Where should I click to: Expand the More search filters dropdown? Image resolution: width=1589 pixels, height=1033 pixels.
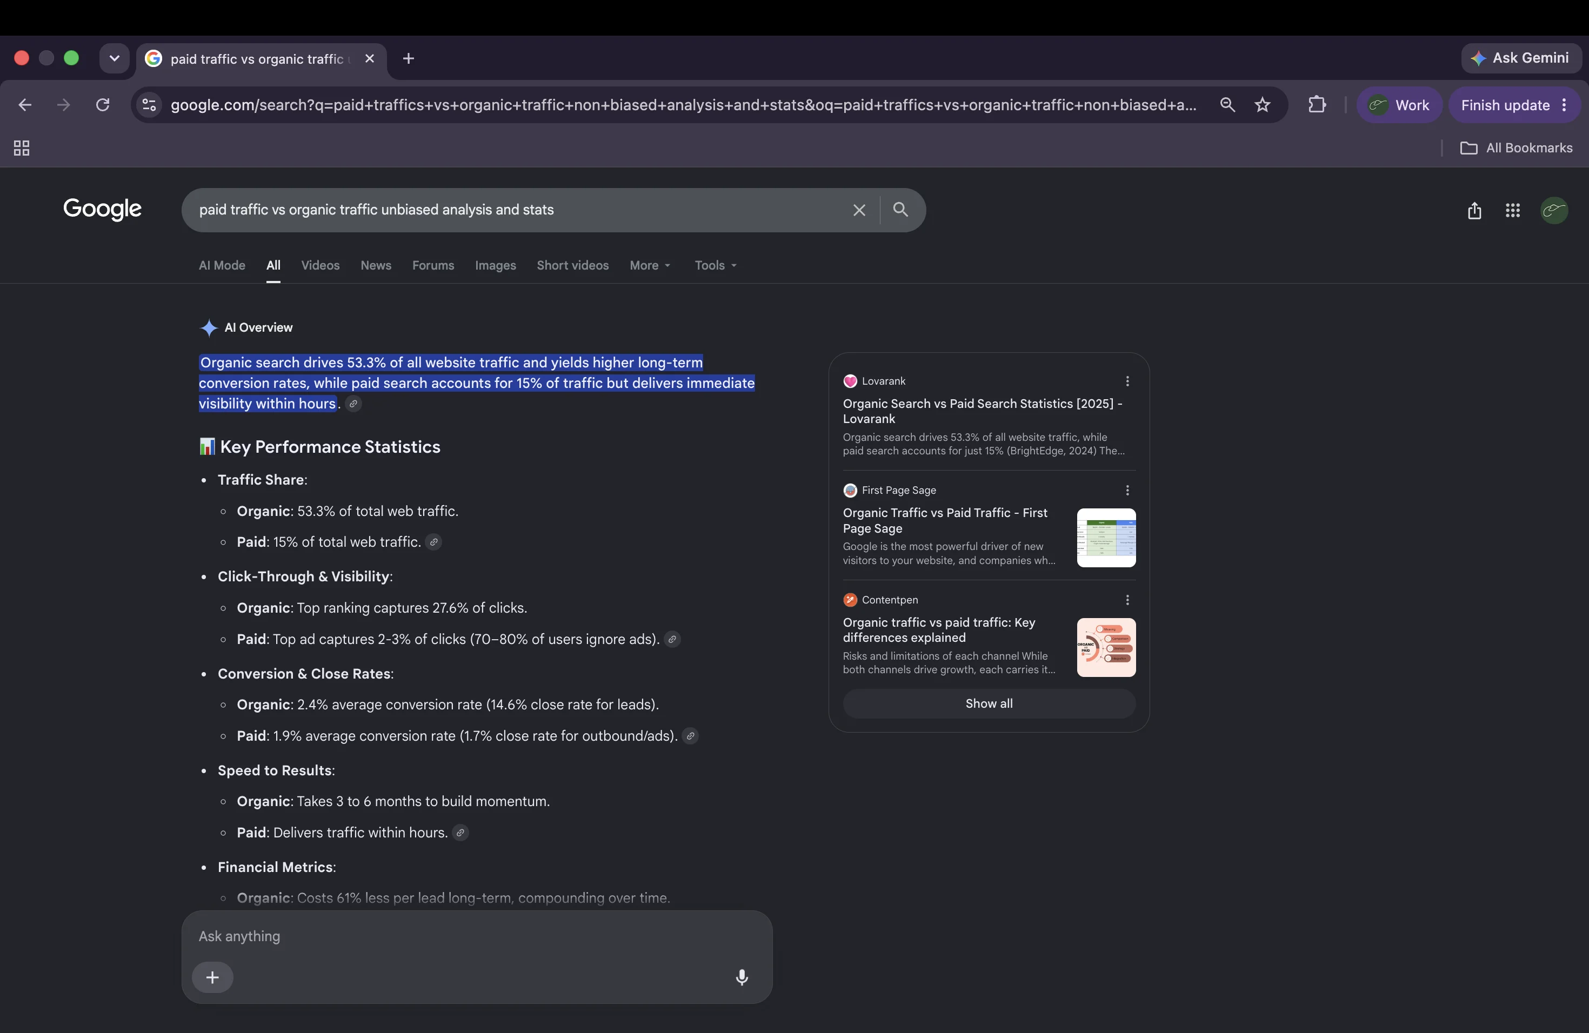click(650, 266)
